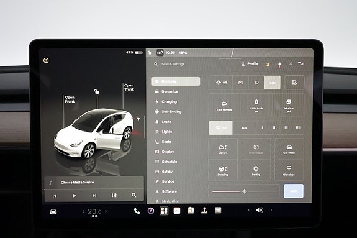Toggle Sentry mode
Screen dimensions: 357x238
[256, 170]
